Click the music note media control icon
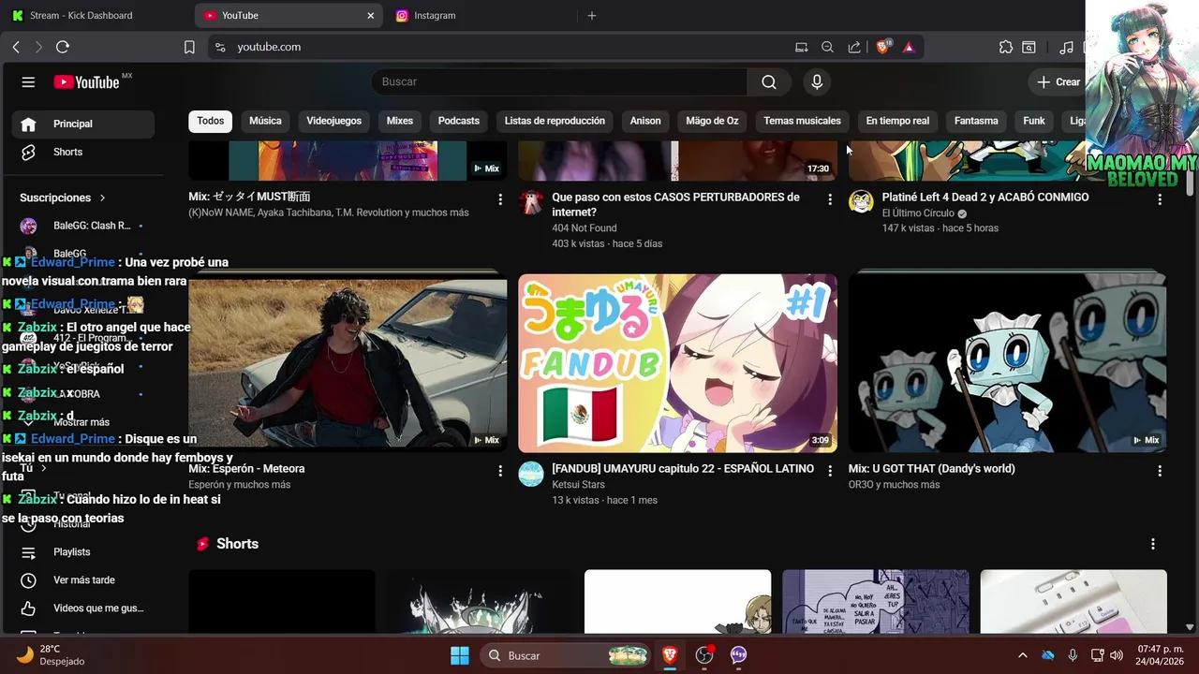The height and width of the screenshot is (674, 1199). point(1066,47)
